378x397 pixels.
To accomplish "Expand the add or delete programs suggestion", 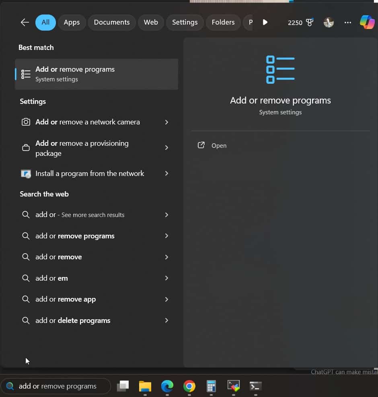I will click(166, 320).
